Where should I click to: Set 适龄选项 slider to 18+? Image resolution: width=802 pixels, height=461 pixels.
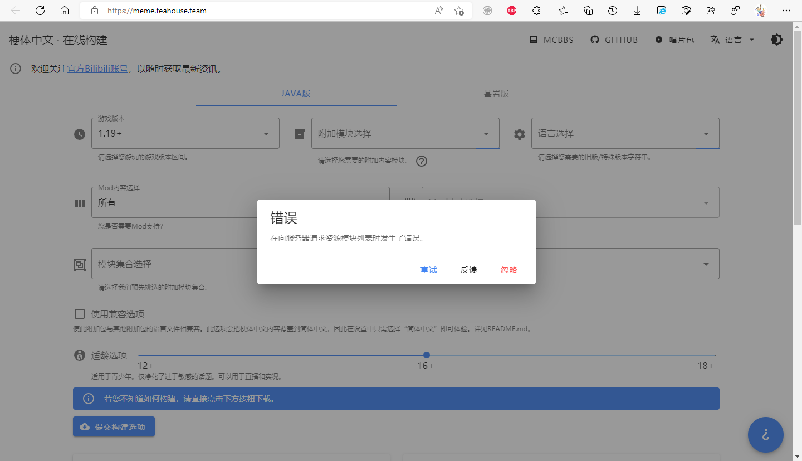click(706, 366)
